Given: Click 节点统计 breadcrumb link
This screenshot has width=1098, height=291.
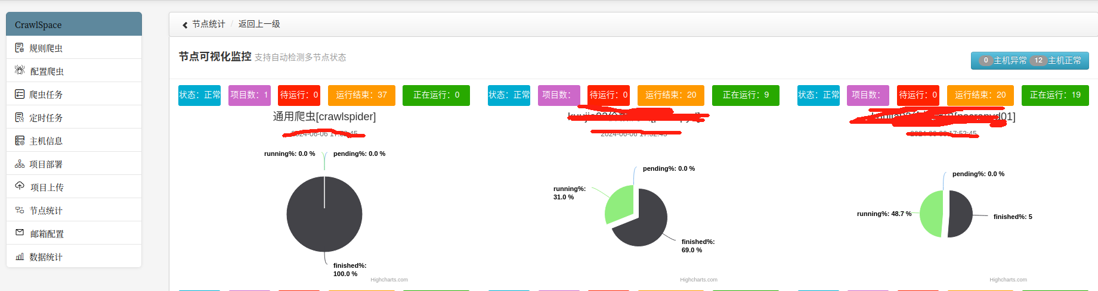Looking at the screenshot, I should (209, 24).
